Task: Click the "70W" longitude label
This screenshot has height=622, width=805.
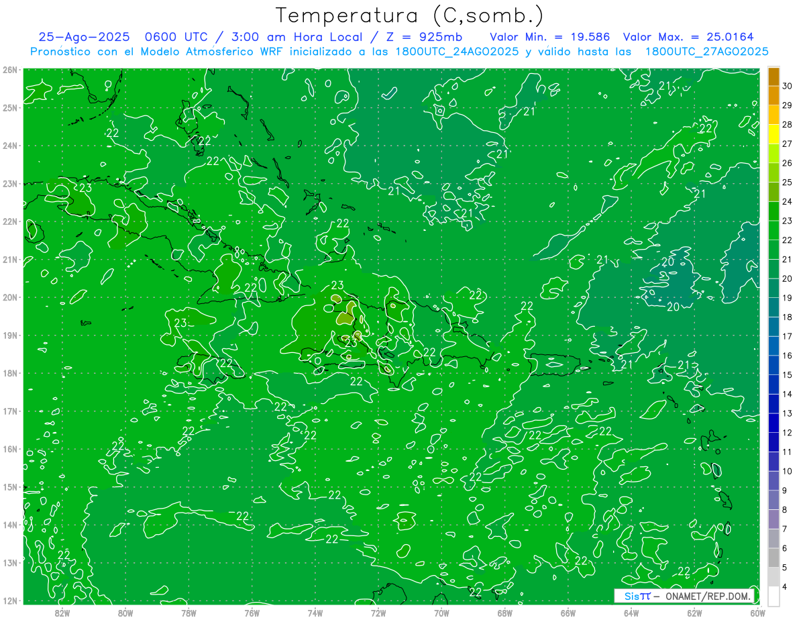Action: (441, 613)
